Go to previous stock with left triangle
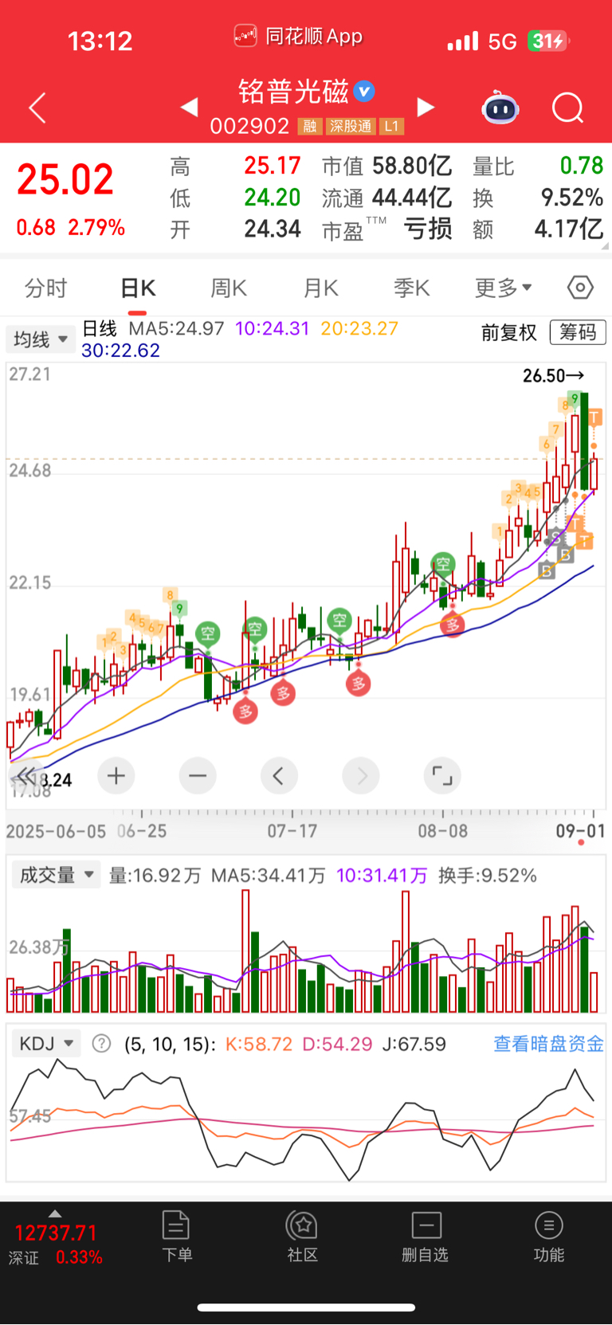 pyautogui.click(x=189, y=107)
